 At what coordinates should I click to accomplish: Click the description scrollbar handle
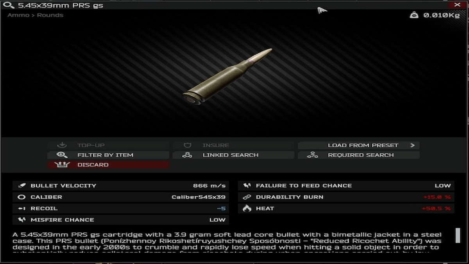click(x=458, y=235)
